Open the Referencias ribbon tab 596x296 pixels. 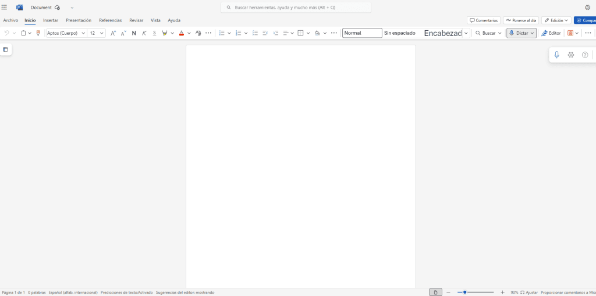pos(110,20)
